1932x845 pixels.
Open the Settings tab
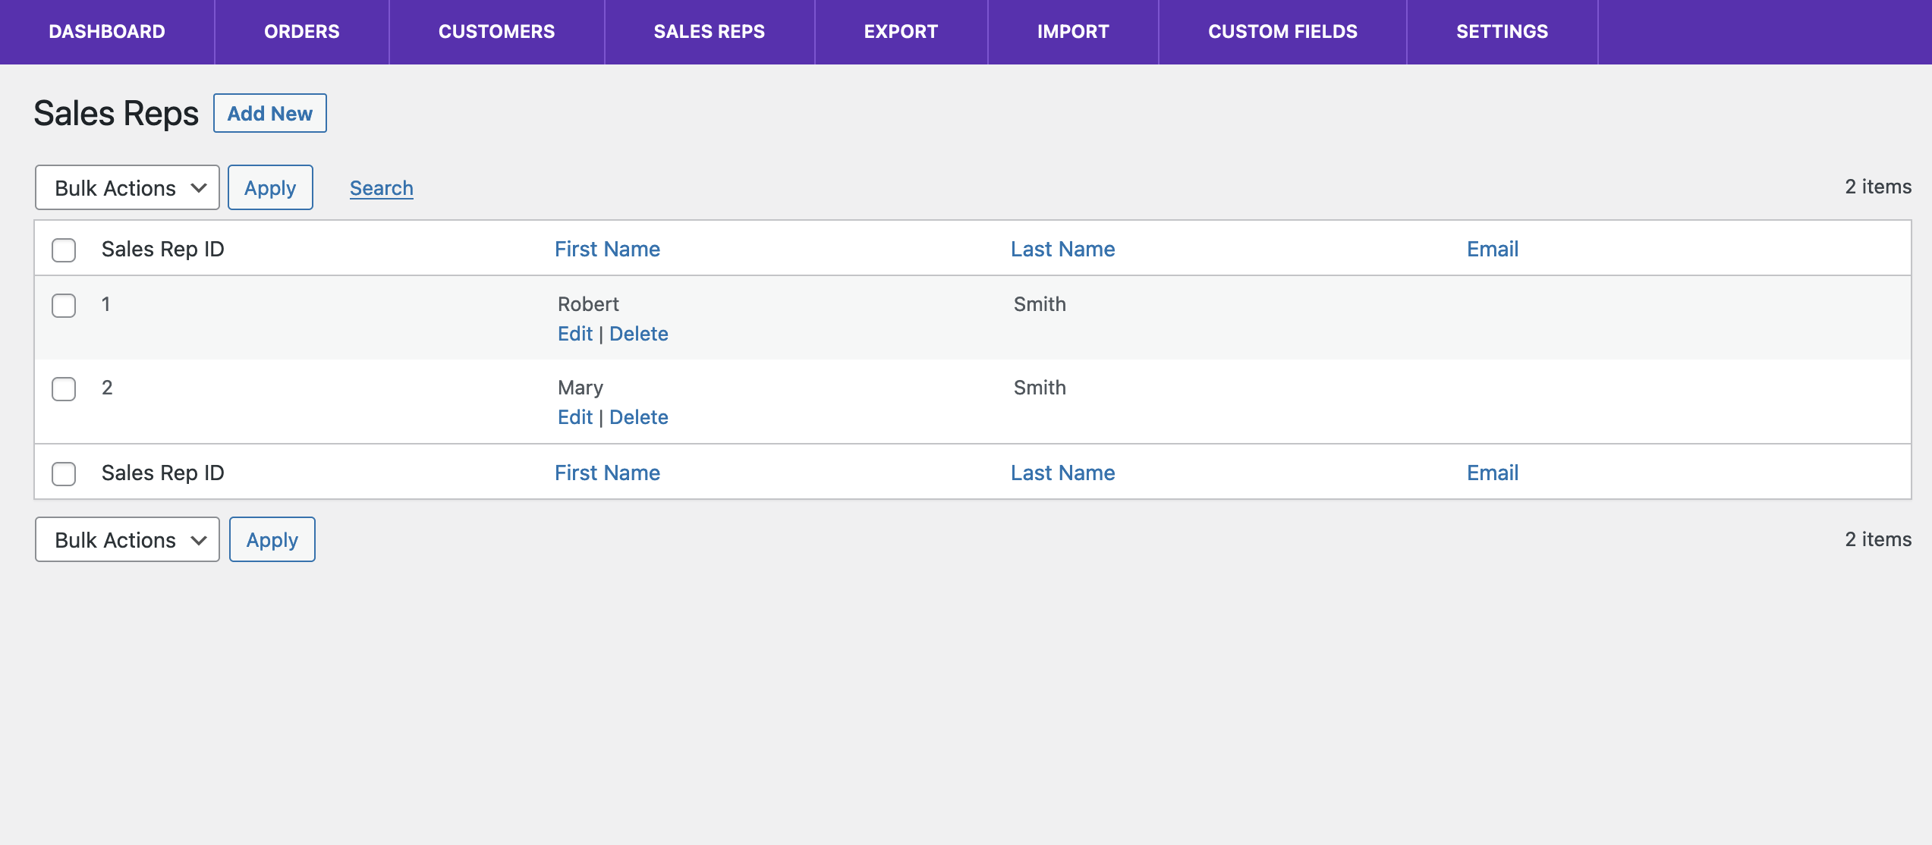(x=1502, y=32)
